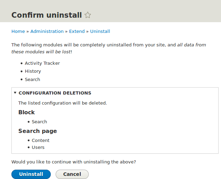
Task: Click the Configuration Deletions summary label
Action: pyautogui.click(x=55, y=93)
